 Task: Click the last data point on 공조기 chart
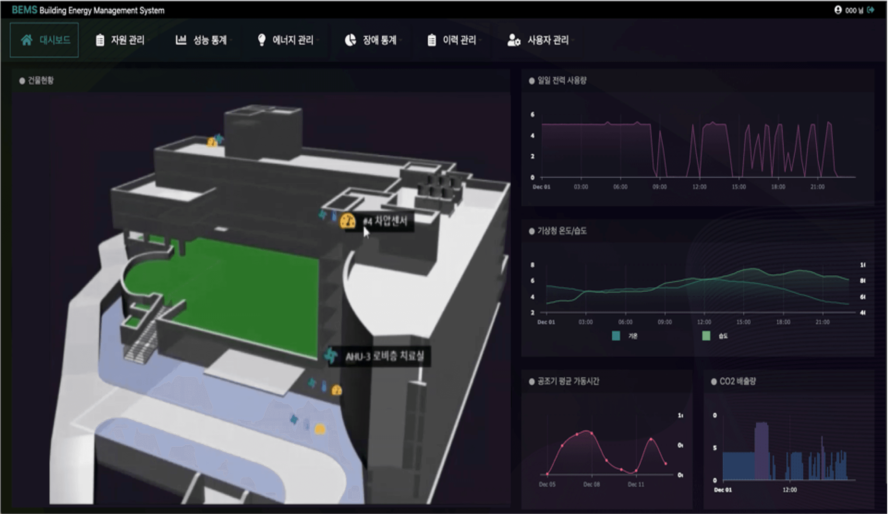[x=666, y=464]
